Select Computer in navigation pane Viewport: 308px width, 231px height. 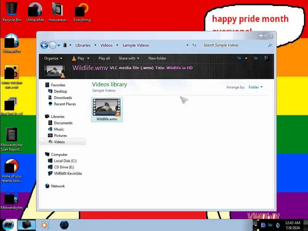click(59, 155)
